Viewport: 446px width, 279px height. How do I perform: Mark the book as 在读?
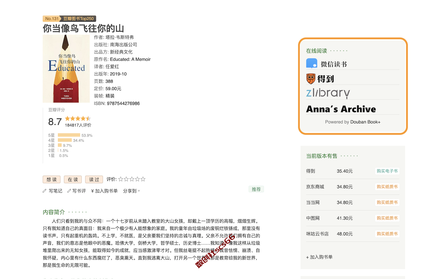[73, 179]
